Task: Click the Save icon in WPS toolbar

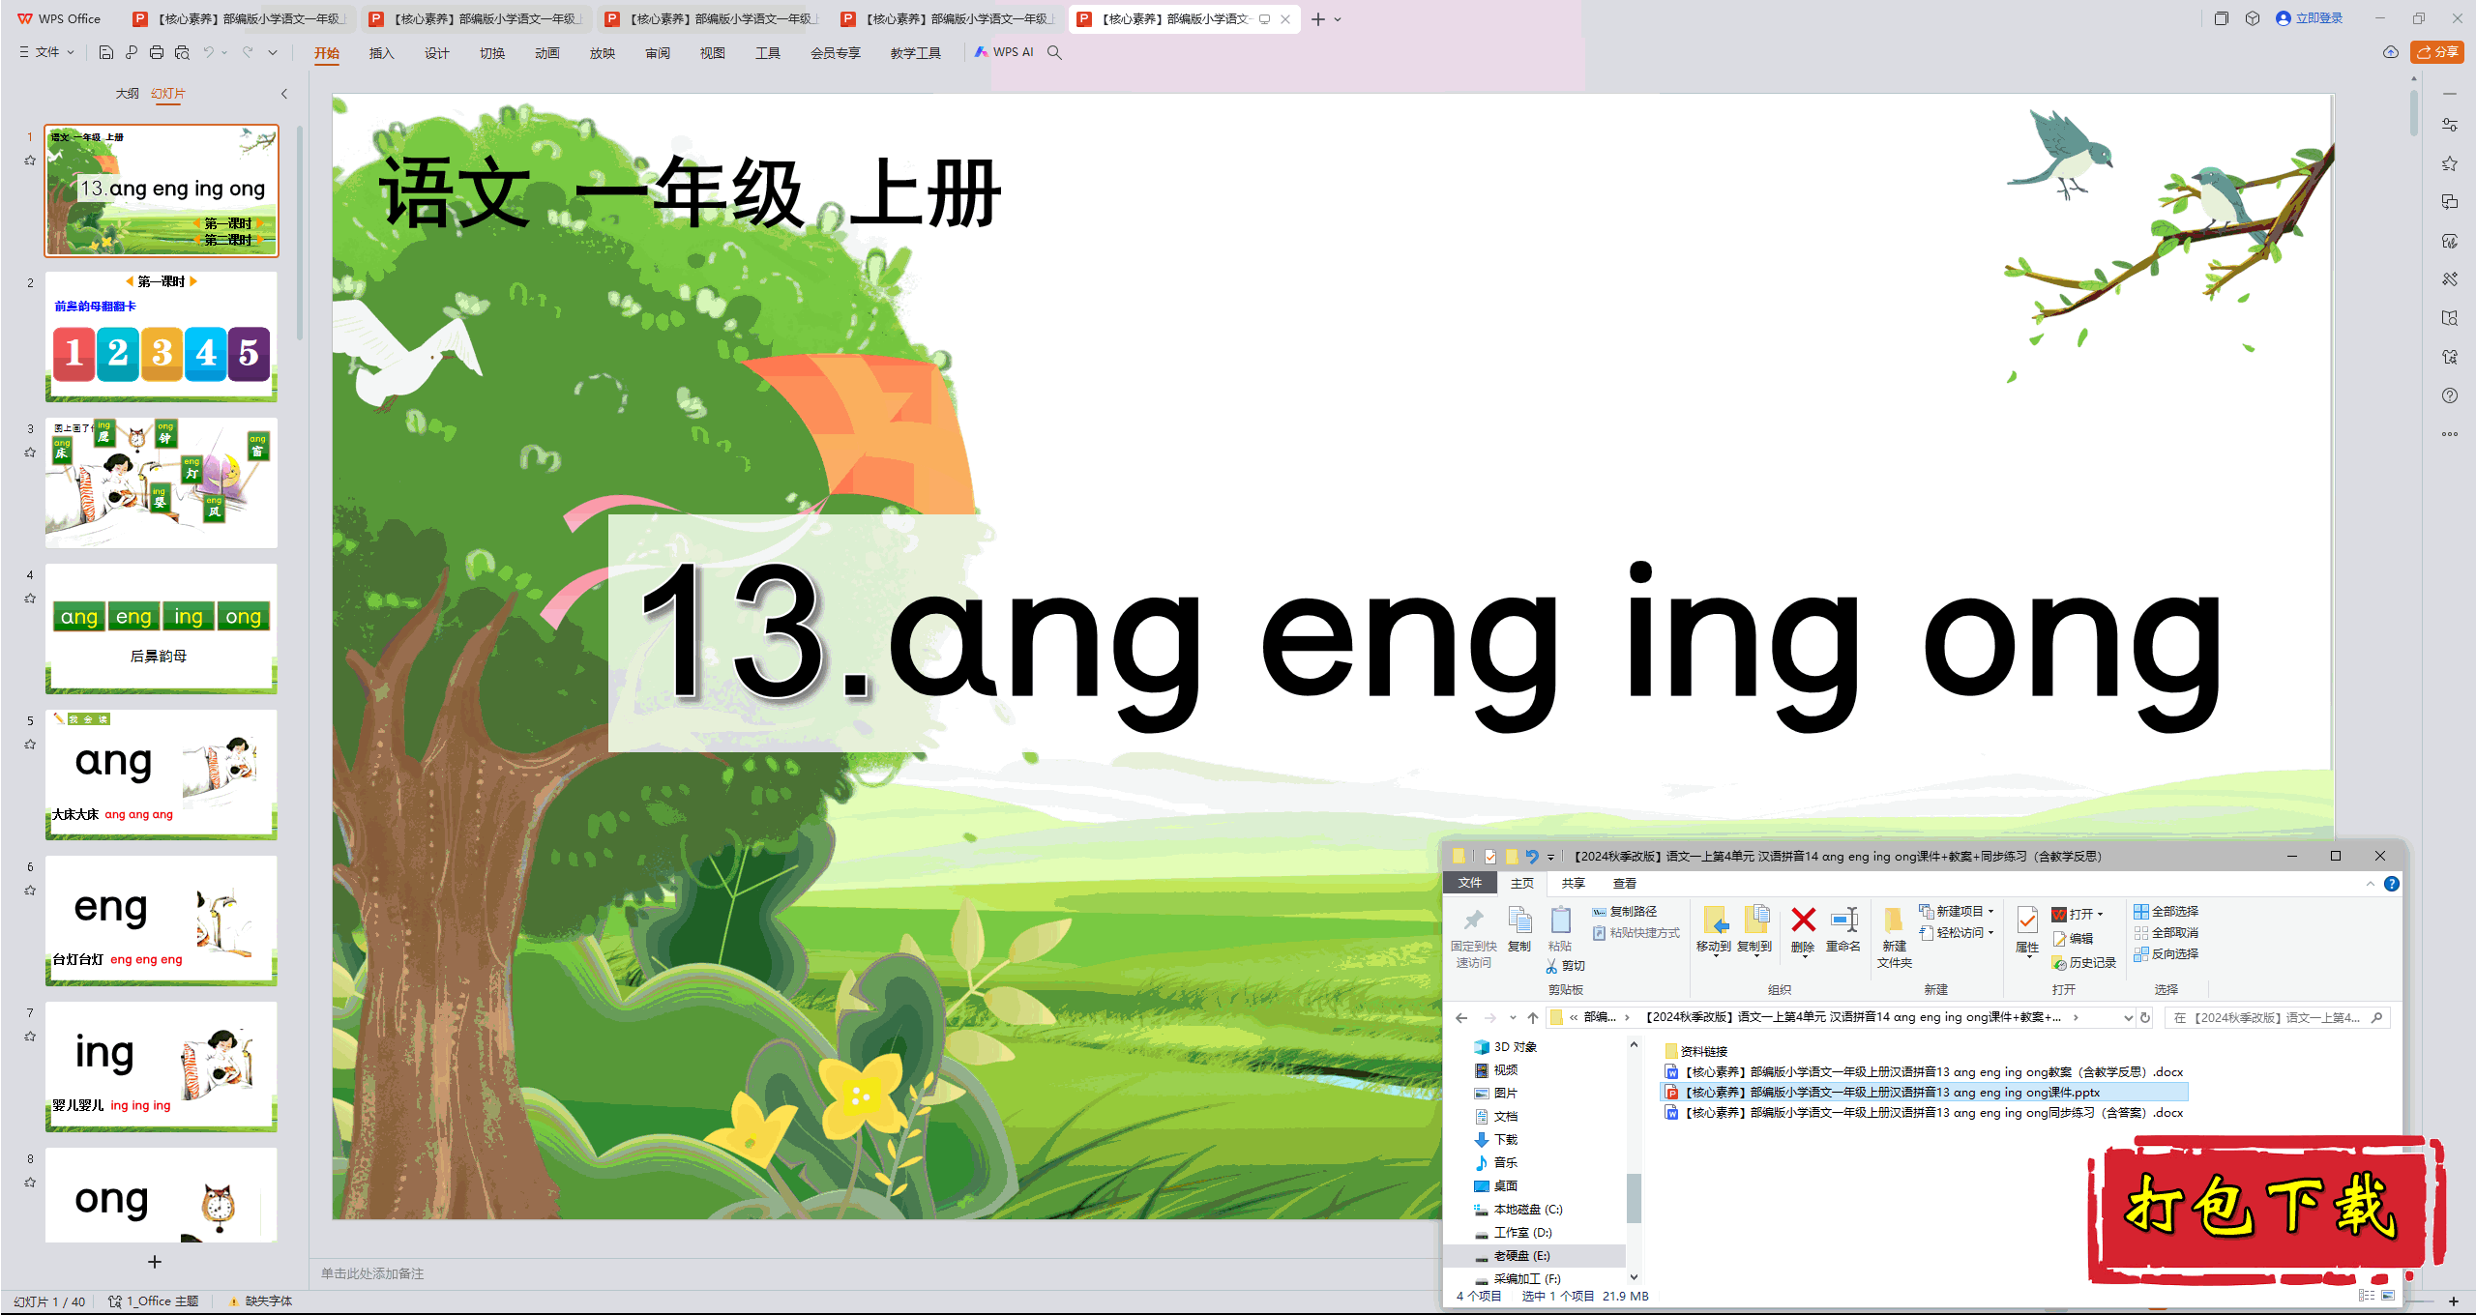Action: tap(106, 52)
